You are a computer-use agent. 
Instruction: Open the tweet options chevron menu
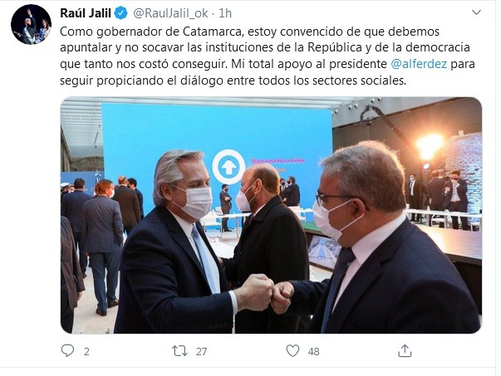476,12
